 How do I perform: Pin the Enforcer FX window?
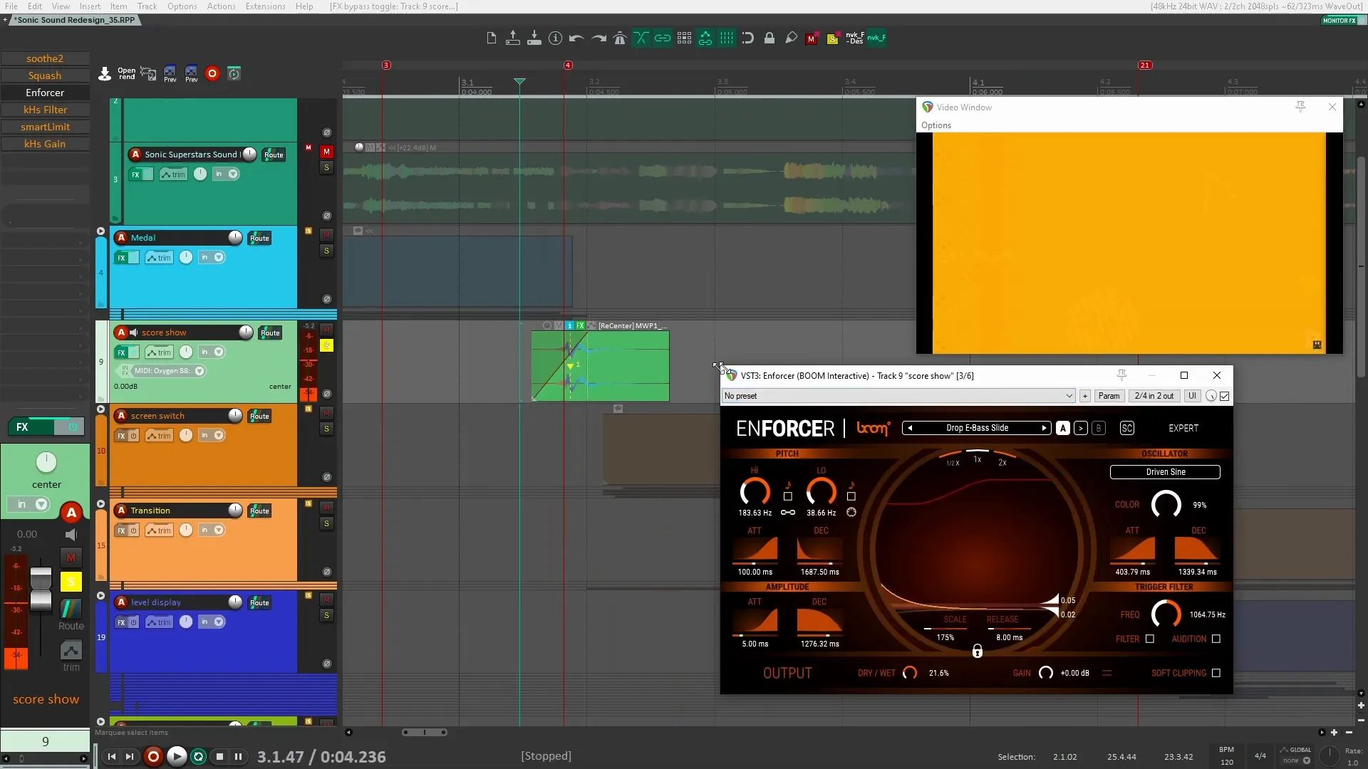[x=1121, y=375]
